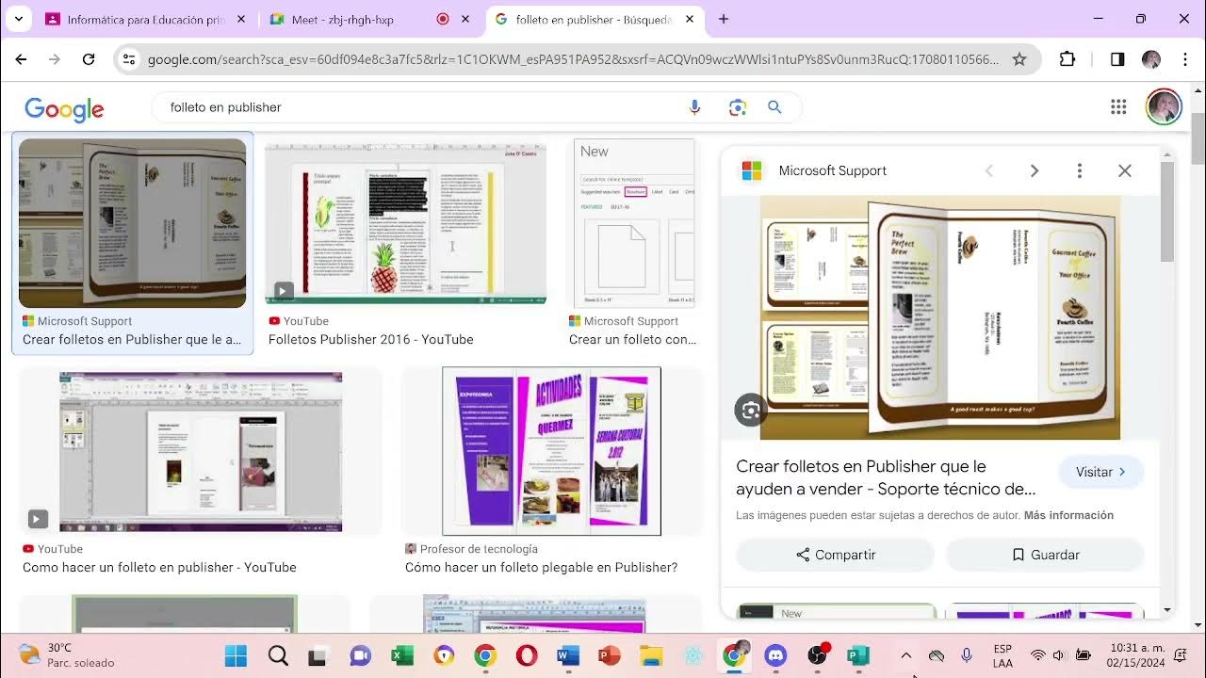
Task: Open the Más información copyright link
Action: (x=1068, y=515)
